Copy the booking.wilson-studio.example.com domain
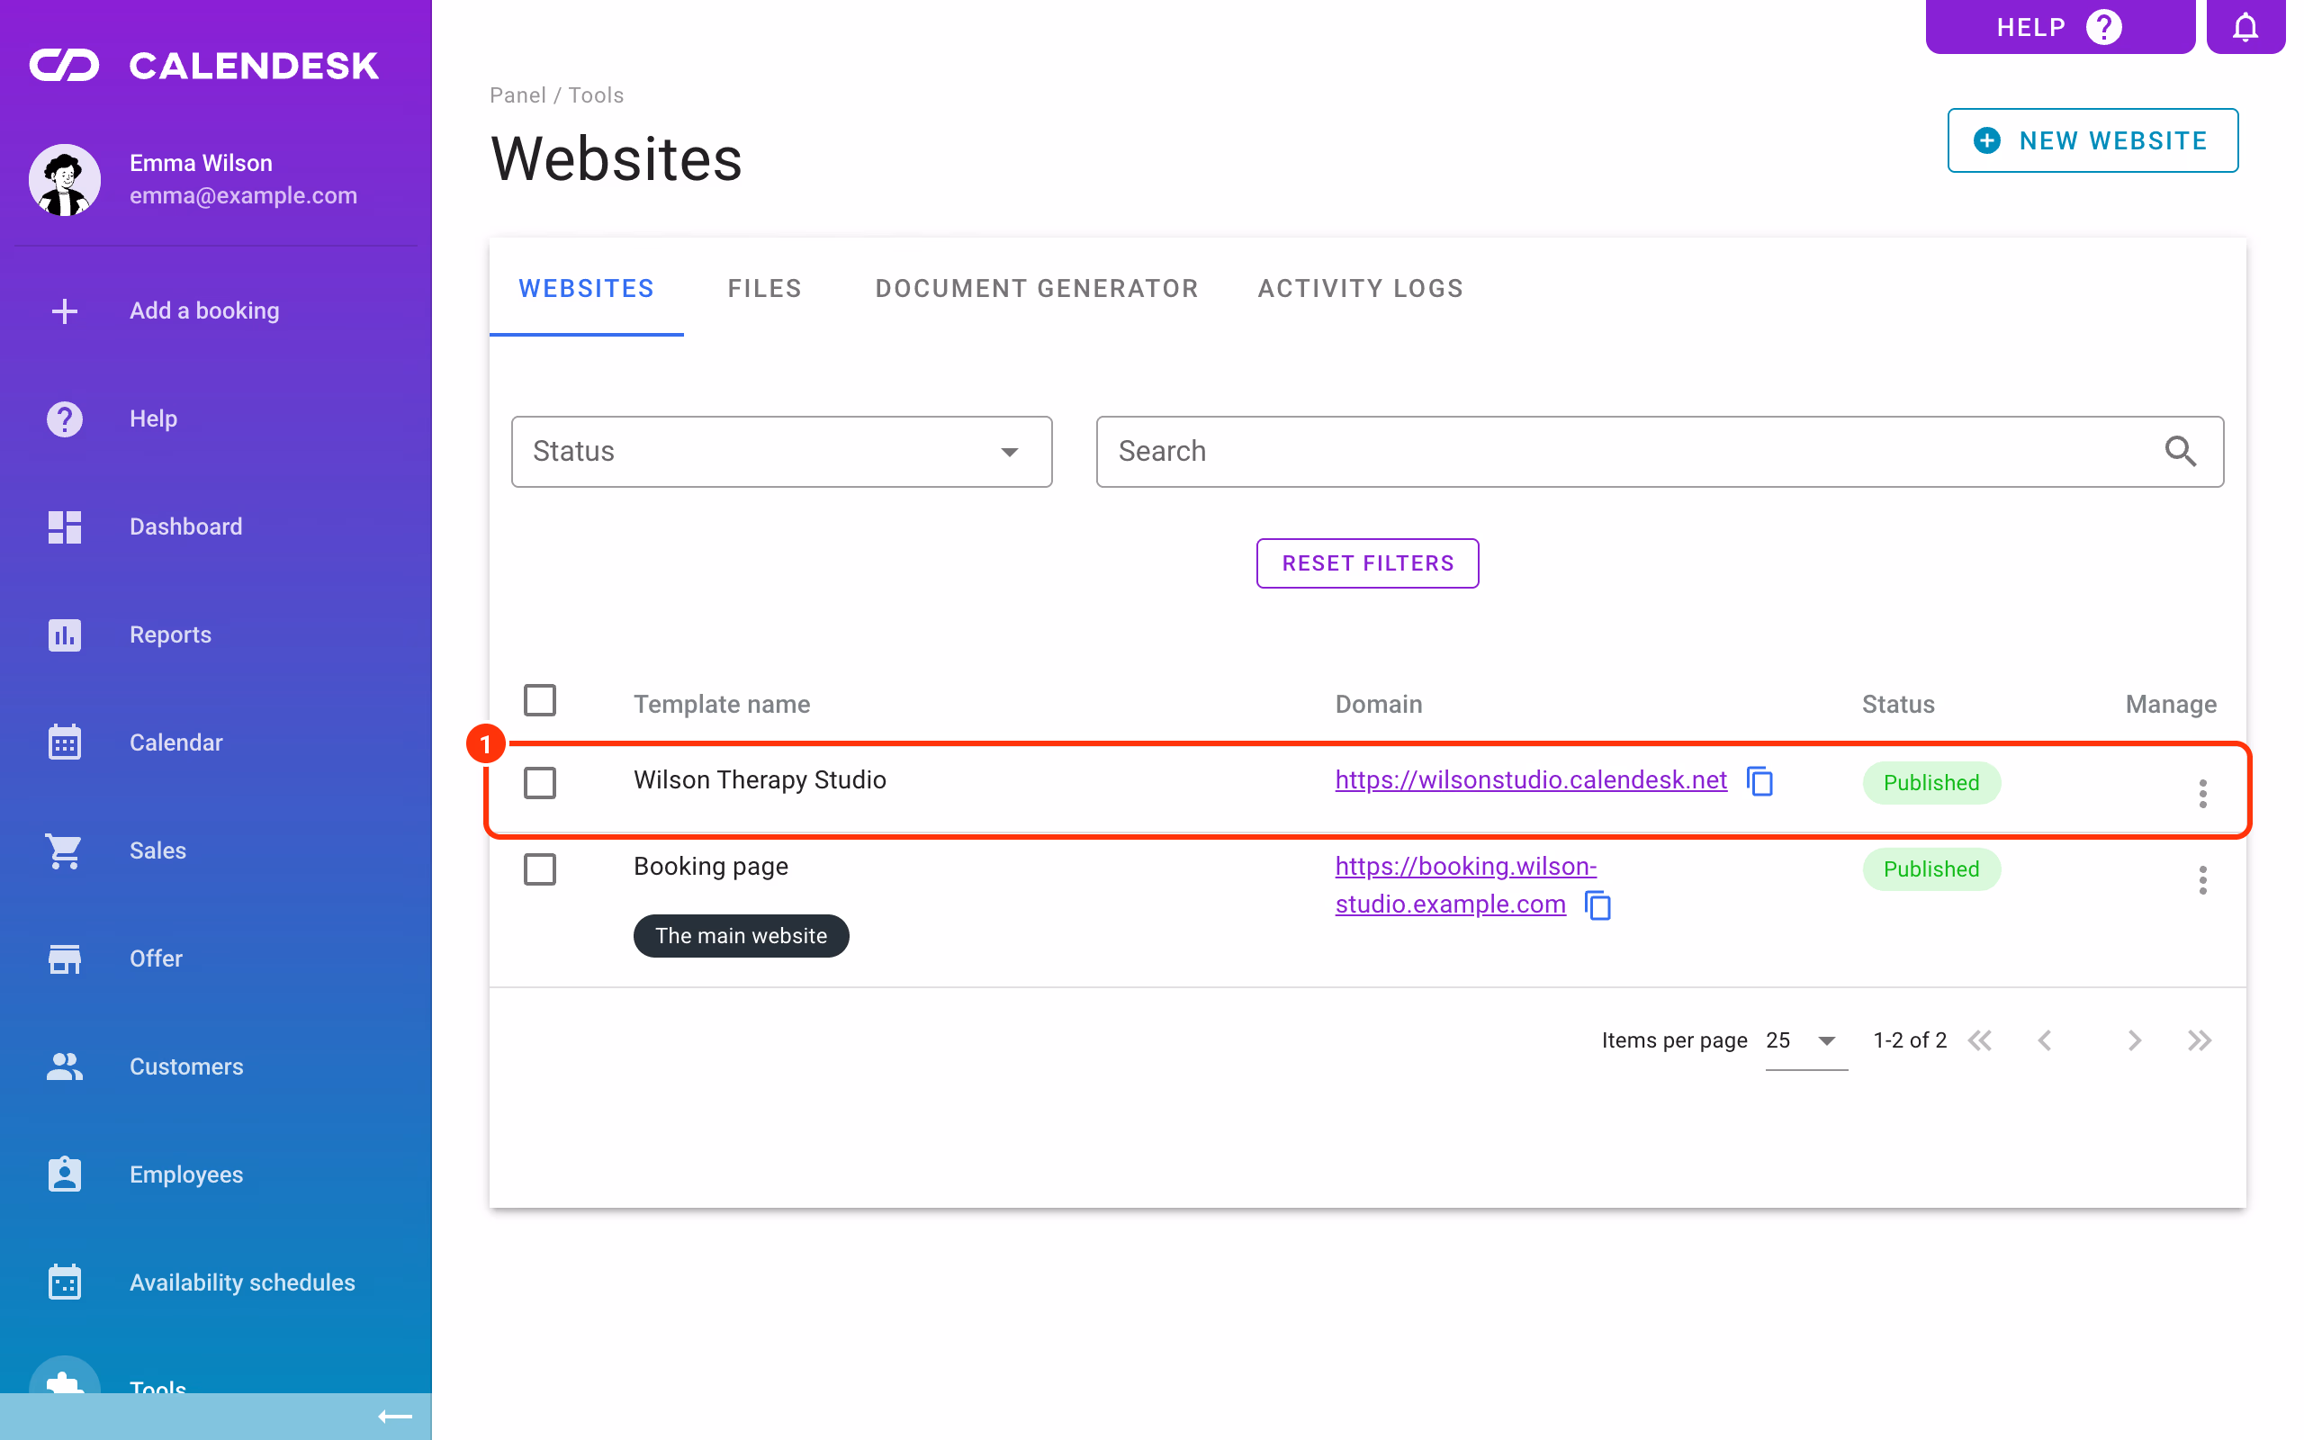The height and width of the screenshot is (1440, 2304). [1597, 904]
